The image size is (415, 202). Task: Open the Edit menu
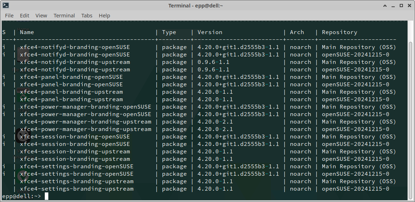click(25, 16)
